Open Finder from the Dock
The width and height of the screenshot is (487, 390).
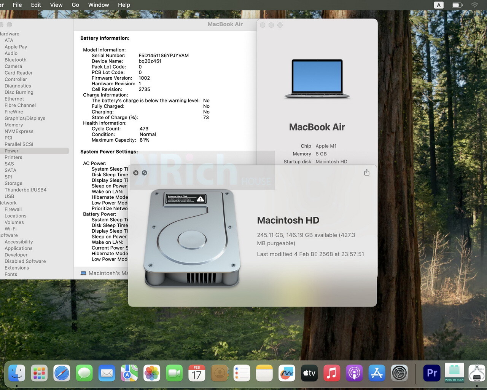coord(17,373)
